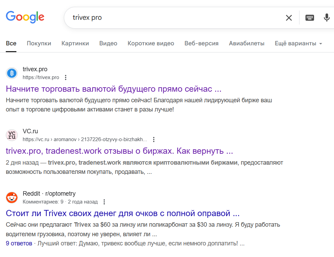Select the Все tab

(11, 43)
